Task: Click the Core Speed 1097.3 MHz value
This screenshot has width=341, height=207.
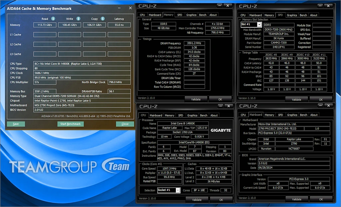Action: coord(170,169)
